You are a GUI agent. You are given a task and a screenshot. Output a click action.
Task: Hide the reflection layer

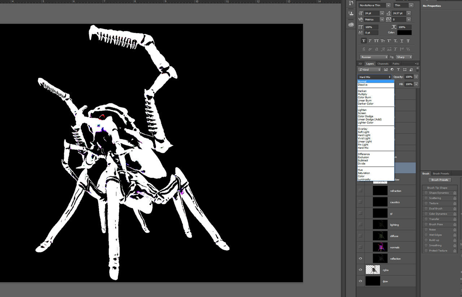coord(360,258)
